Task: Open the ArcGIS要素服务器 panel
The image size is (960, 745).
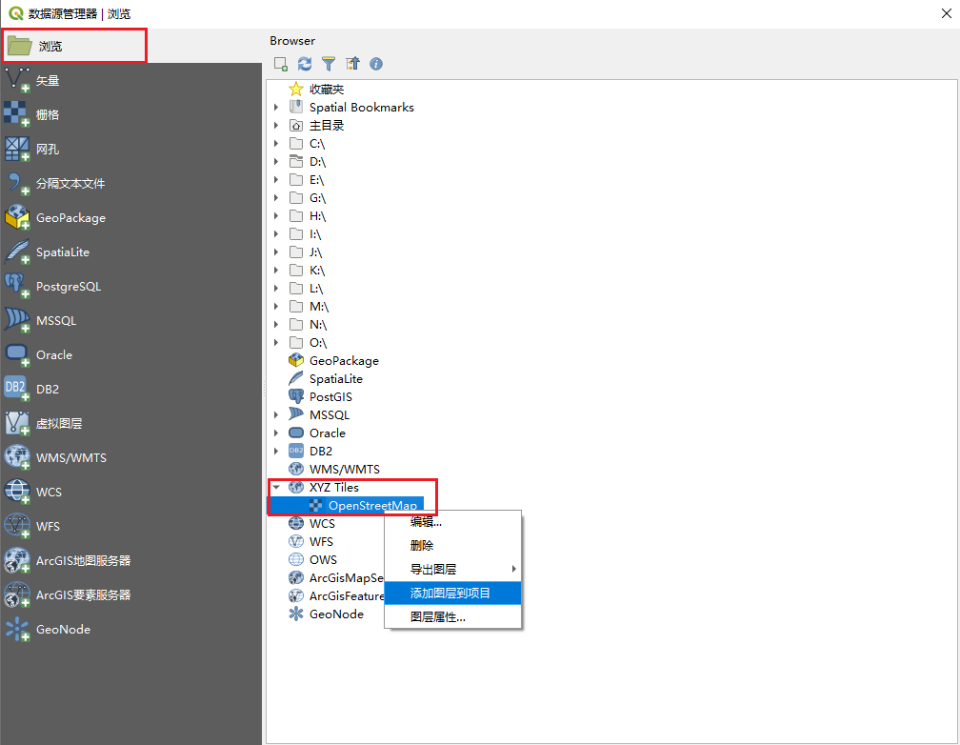Action: 131,594
